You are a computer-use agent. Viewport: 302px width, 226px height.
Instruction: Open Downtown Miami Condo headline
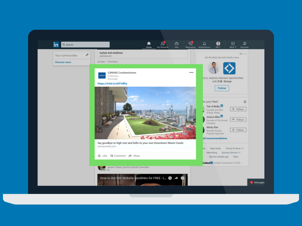tap(140, 143)
